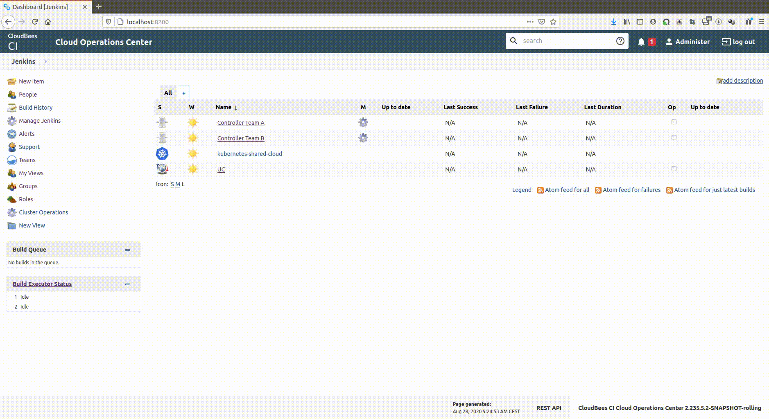This screenshot has height=419, width=769.
Task: Bookmark this page with star icon
Action: (553, 22)
